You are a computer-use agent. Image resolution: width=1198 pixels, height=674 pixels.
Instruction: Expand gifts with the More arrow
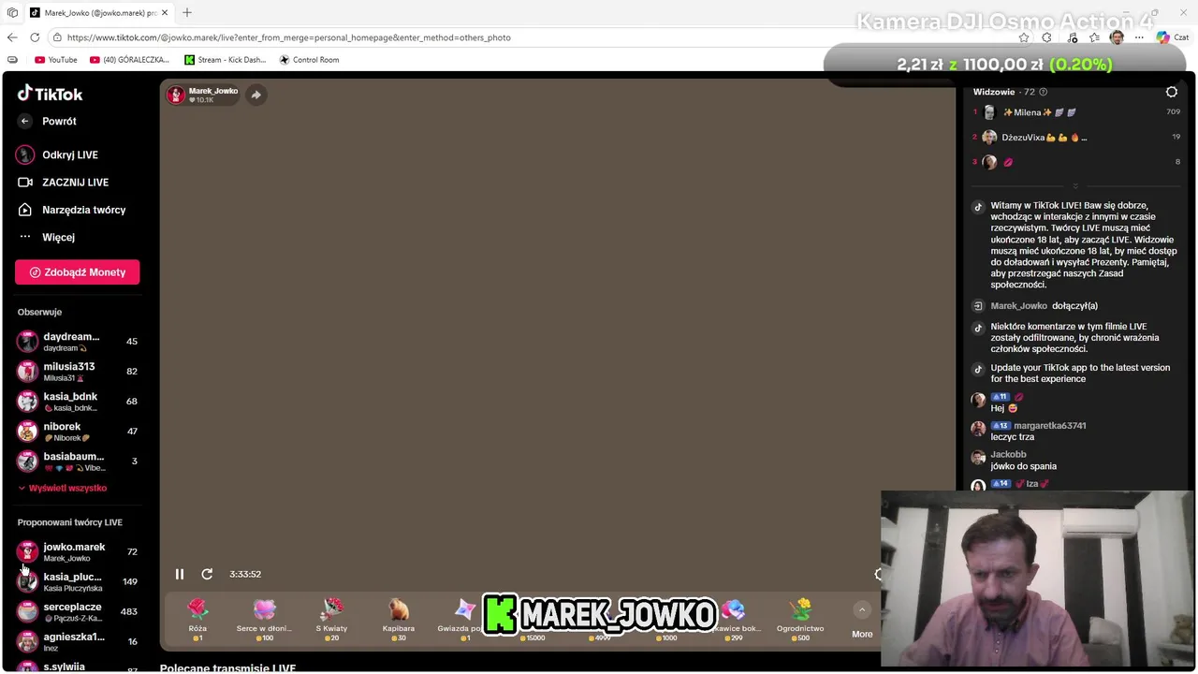862,610
